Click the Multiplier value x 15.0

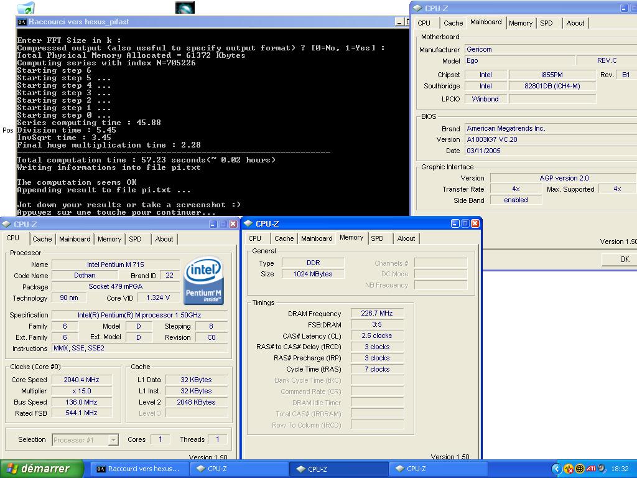(81, 391)
